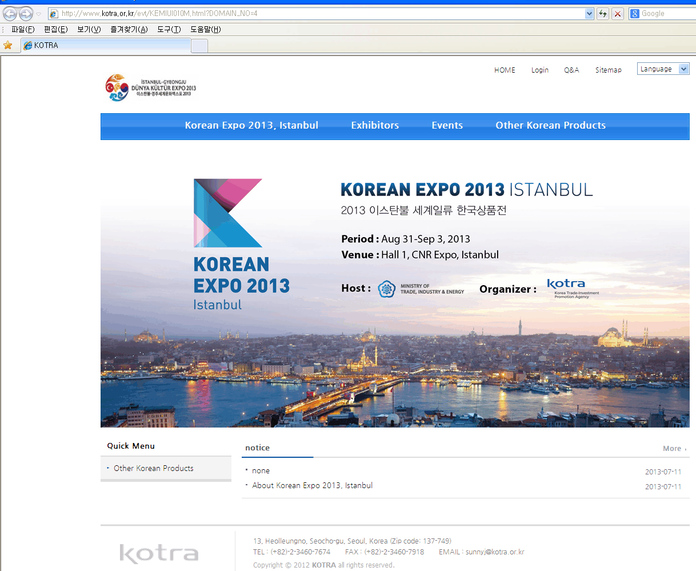Click the Copyright 2012 KOTRA footer line
Screen dimensions: 696x571
[323, 565]
